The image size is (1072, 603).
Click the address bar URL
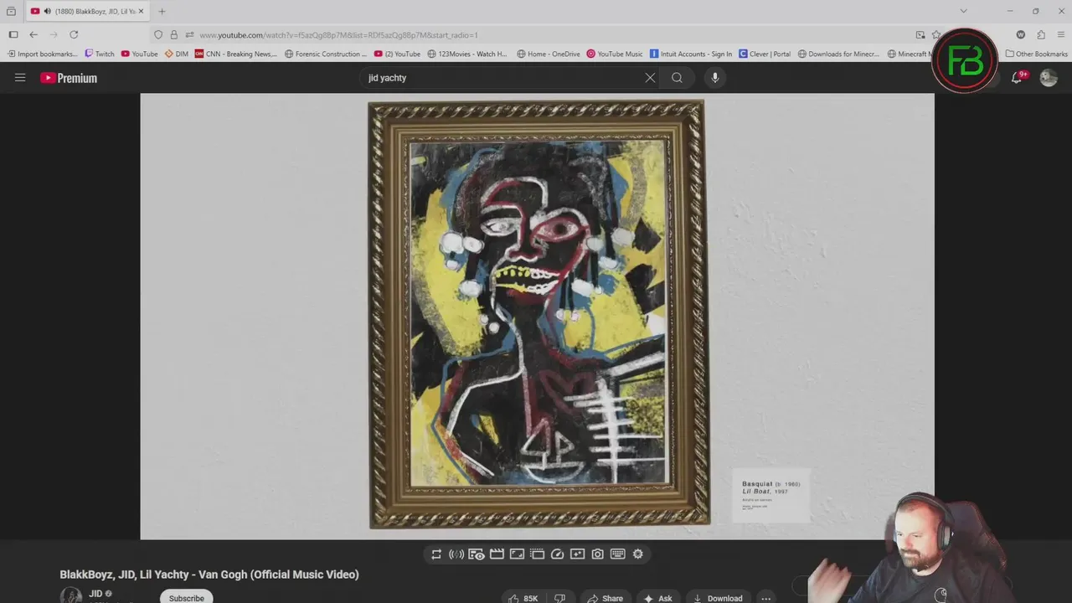338,35
